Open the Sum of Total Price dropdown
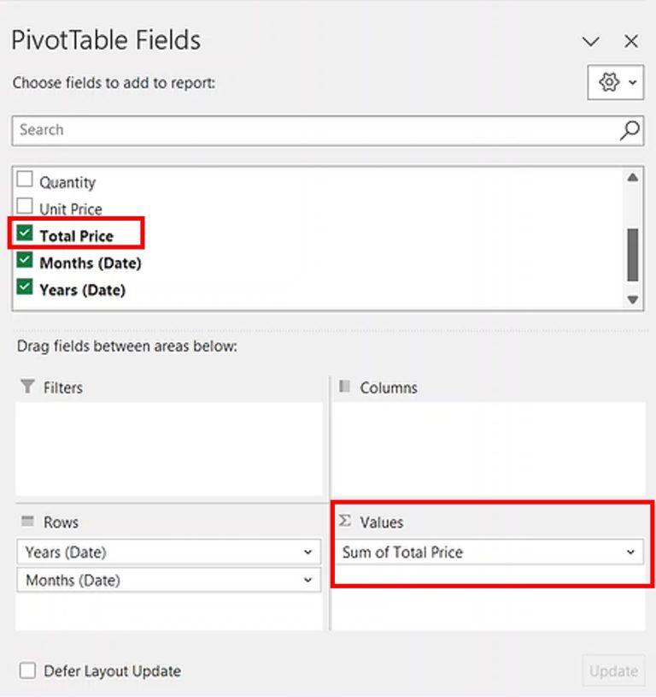 tap(632, 552)
